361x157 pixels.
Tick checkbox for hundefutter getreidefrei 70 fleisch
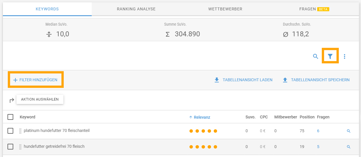click(x=10, y=147)
